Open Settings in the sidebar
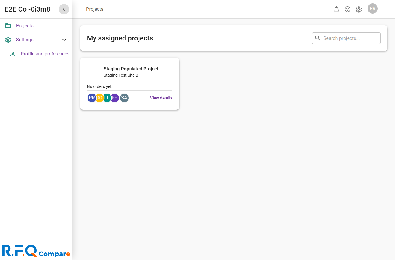The height and width of the screenshot is (260, 395). click(x=36, y=40)
